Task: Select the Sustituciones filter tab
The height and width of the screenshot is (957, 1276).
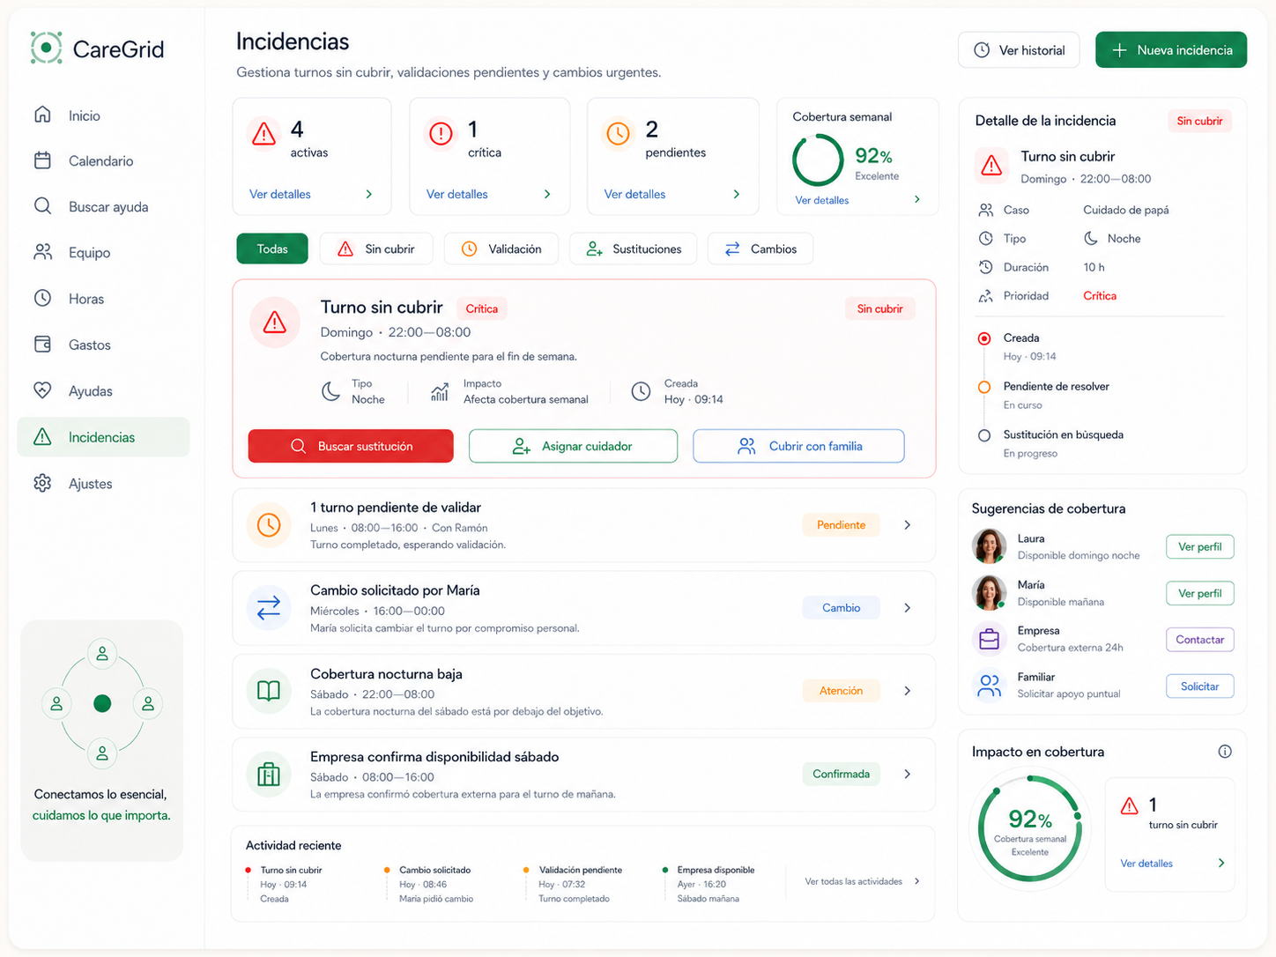Action: (x=633, y=249)
